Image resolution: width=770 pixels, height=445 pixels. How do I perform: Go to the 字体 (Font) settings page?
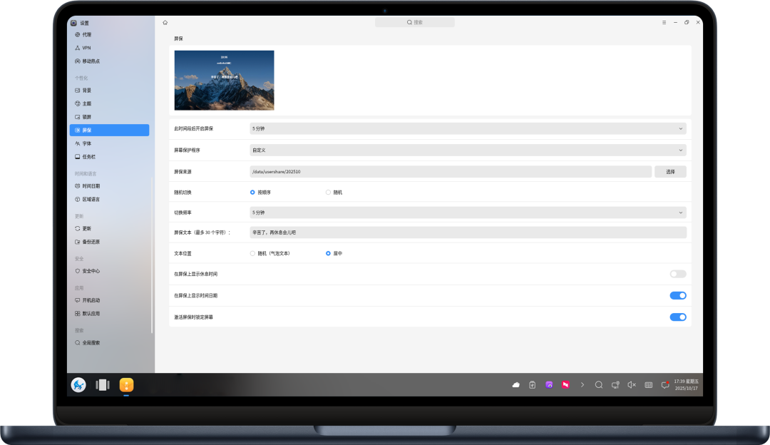(86, 143)
